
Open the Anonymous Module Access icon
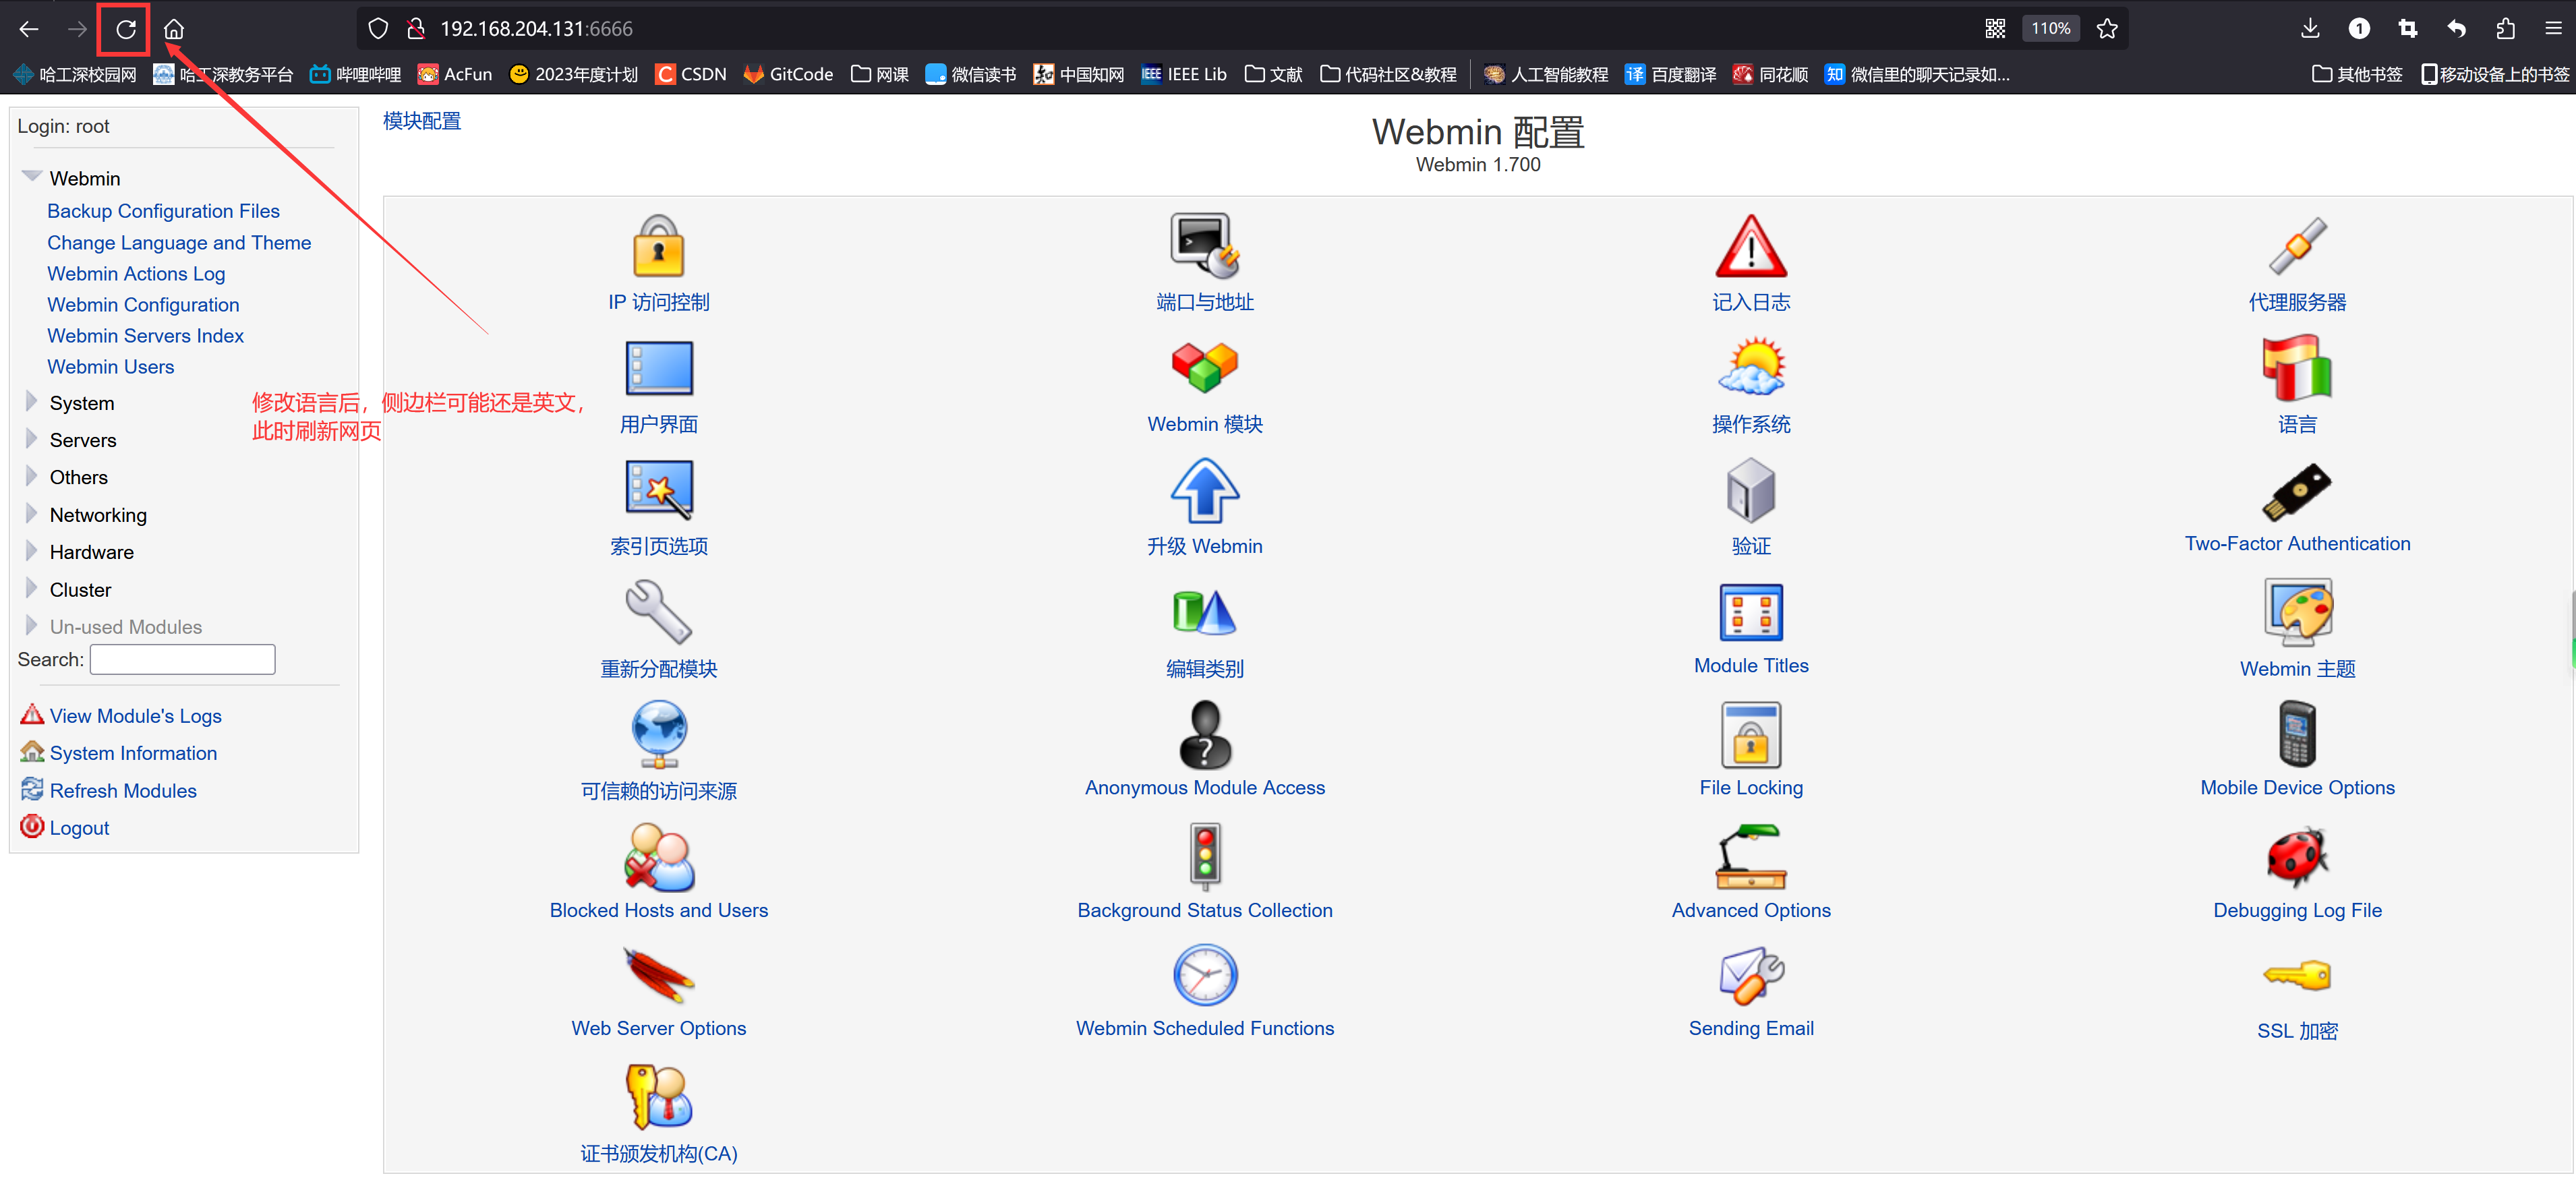(1204, 734)
